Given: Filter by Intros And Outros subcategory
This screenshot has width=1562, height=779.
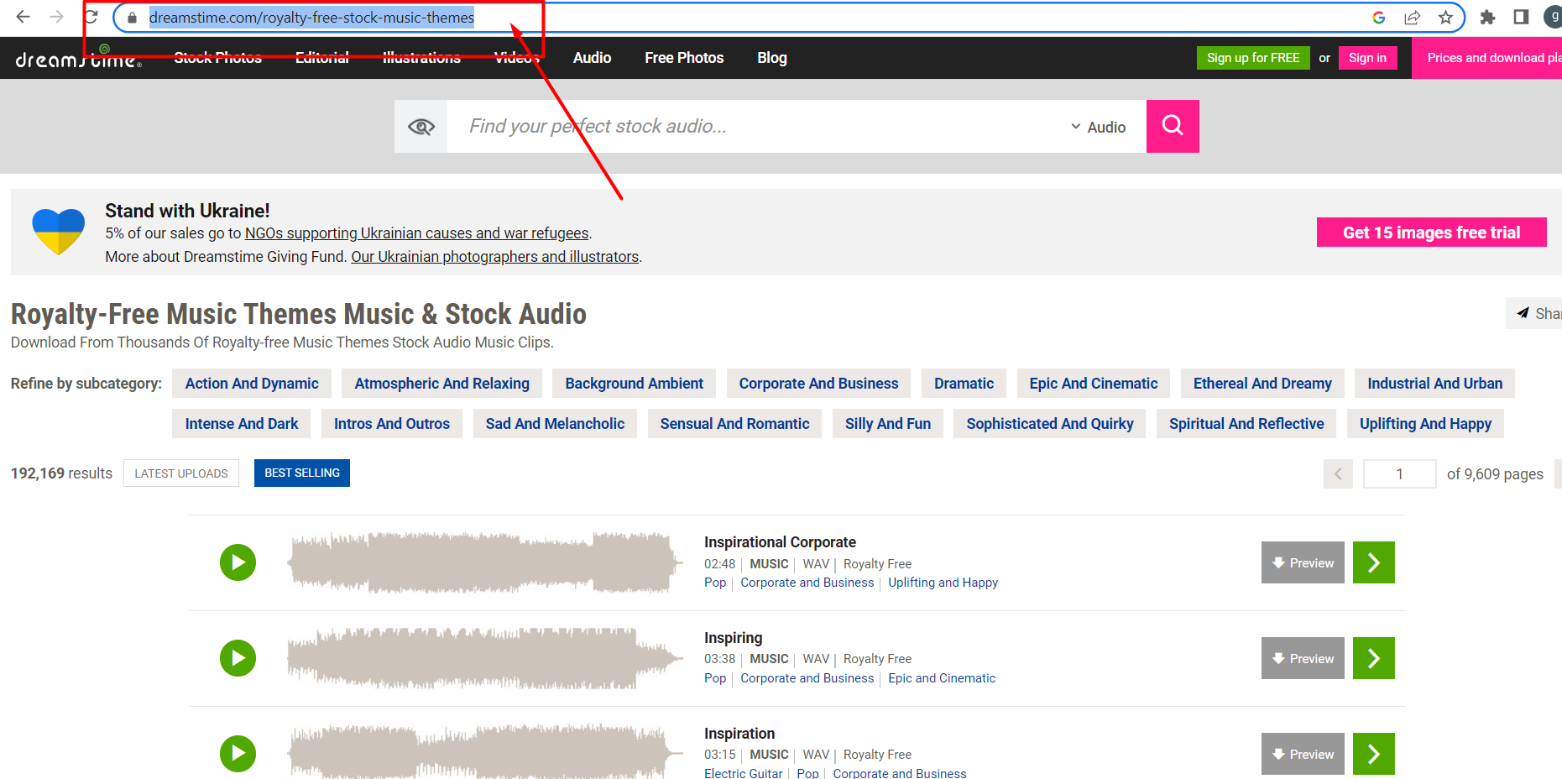Looking at the screenshot, I should click(x=392, y=424).
